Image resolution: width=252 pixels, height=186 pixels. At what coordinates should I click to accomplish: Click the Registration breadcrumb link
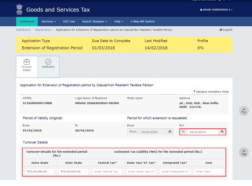pyautogui.click(x=43, y=30)
